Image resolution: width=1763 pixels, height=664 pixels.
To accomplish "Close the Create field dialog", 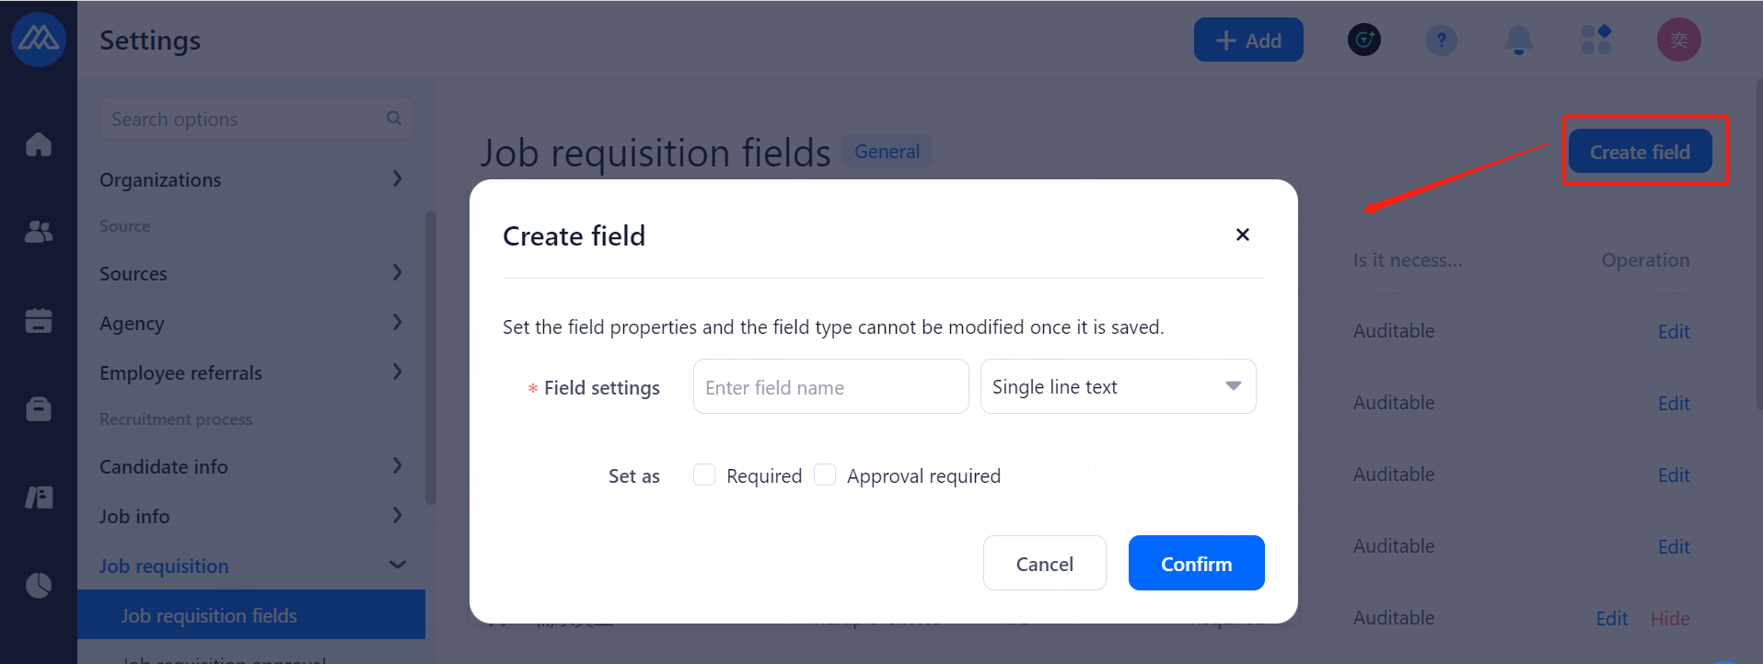I will (x=1242, y=235).
